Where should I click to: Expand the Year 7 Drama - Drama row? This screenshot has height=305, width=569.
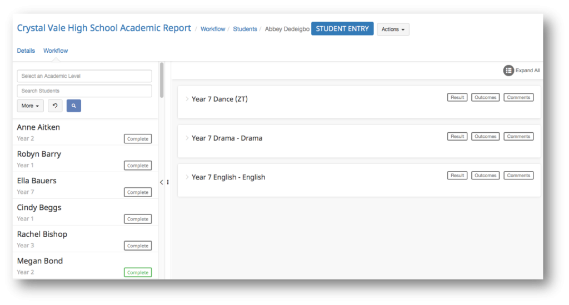pos(187,138)
